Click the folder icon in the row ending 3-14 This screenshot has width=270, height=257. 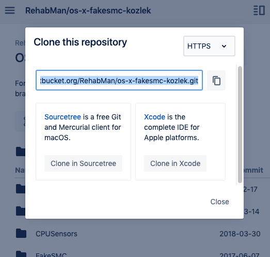(21, 211)
